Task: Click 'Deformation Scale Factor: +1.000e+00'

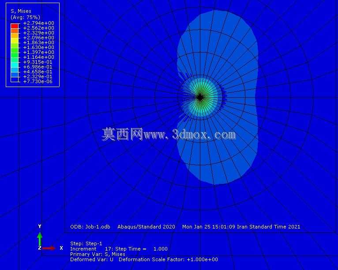Action: (169, 259)
